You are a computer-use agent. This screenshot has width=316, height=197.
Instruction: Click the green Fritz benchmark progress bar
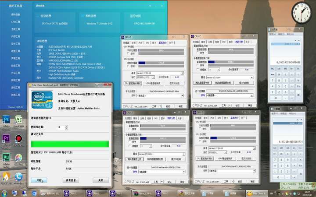click(70, 144)
